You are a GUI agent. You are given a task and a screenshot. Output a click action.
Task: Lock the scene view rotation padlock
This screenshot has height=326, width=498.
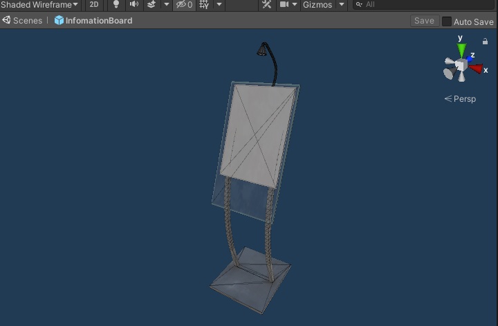485,42
